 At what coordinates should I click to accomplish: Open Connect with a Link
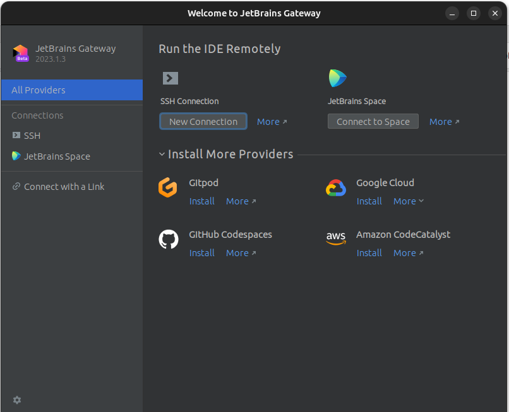72,187
